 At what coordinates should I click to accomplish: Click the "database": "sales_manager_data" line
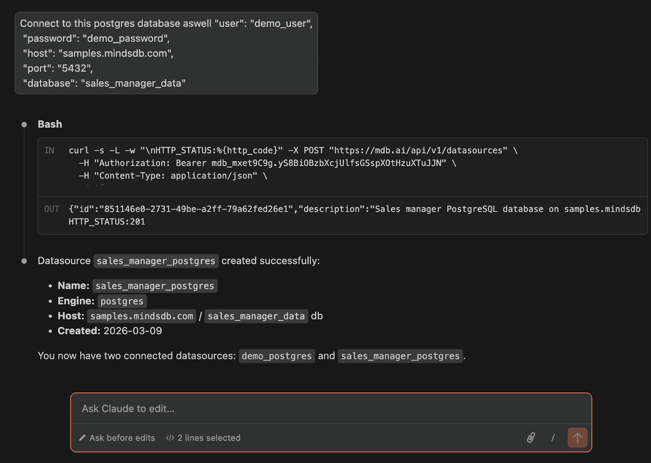pyautogui.click(x=104, y=83)
